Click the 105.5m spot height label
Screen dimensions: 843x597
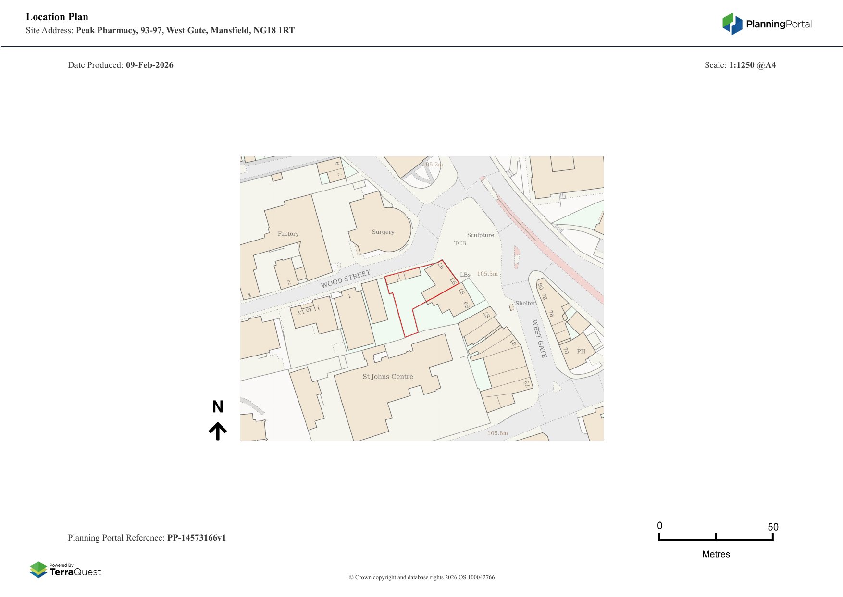pos(487,274)
